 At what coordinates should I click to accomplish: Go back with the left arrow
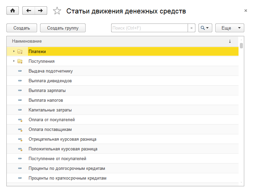tap(29, 11)
